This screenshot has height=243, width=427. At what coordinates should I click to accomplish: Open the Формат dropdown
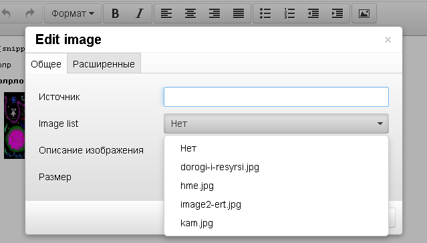coord(73,13)
